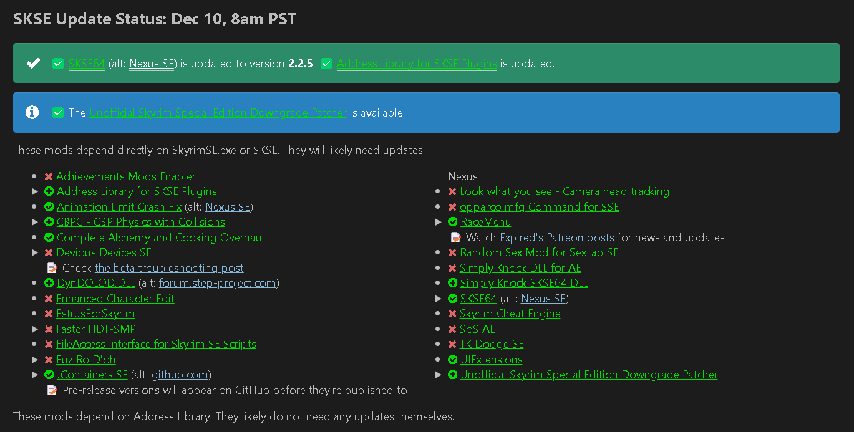The image size is (854, 432).
Task: Open Expired's Patreon posts link
Action: [x=557, y=238]
